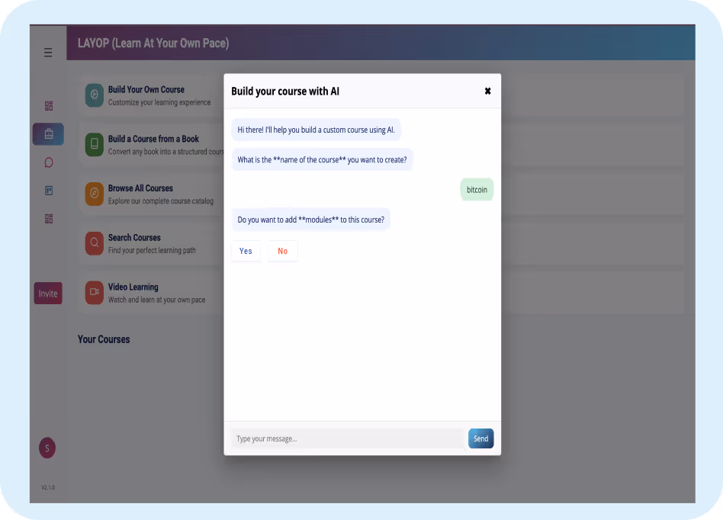Click 'Watch and learn at your own pace' subtitle
Image resolution: width=723 pixels, height=520 pixels.
[157, 300]
